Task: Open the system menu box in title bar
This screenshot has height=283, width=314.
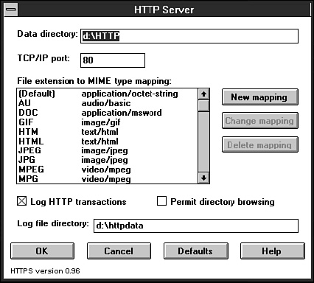Action: [11, 10]
